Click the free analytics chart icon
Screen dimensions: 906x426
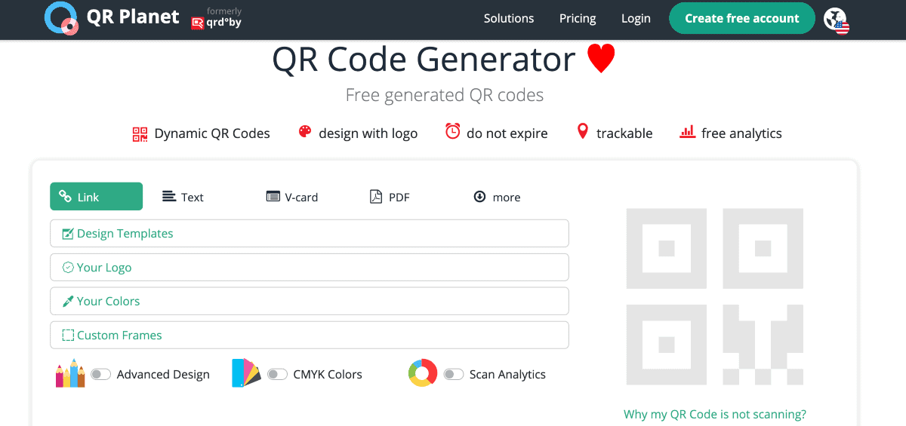pyautogui.click(x=687, y=132)
